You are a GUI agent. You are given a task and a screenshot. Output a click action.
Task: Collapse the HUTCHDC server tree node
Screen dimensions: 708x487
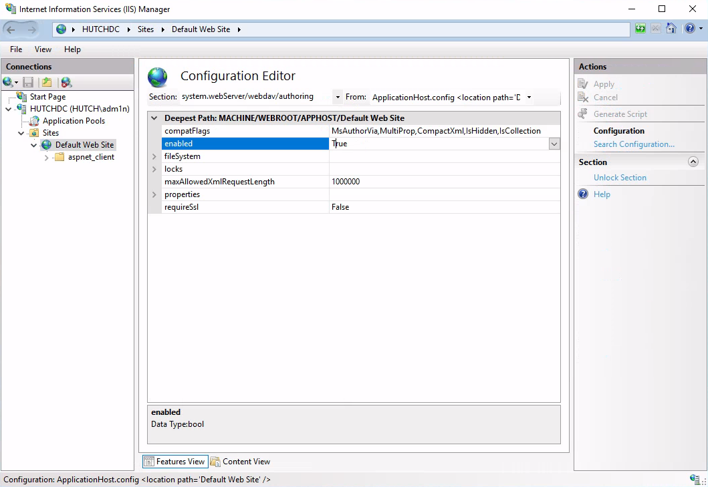[x=9, y=109]
